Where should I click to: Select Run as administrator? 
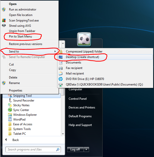tap(22, 9)
